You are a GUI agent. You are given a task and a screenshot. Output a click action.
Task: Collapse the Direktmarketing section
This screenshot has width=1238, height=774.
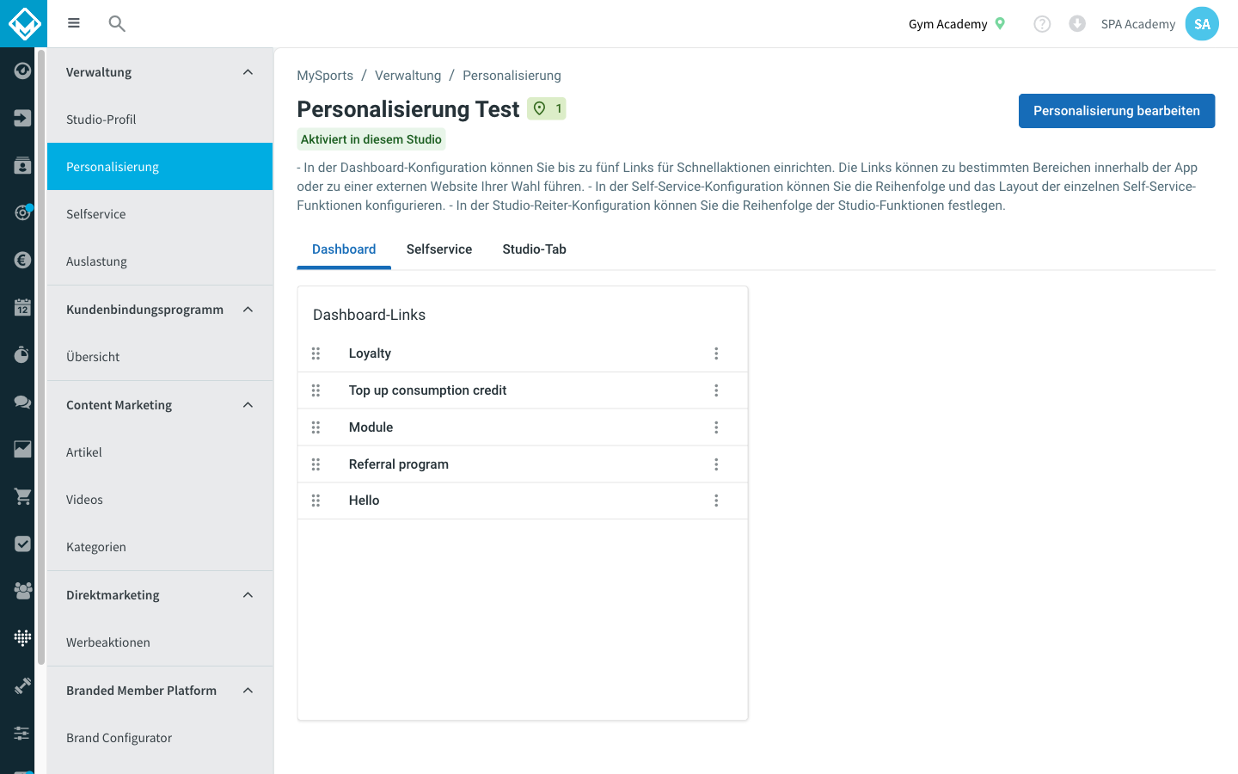point(248,595)
